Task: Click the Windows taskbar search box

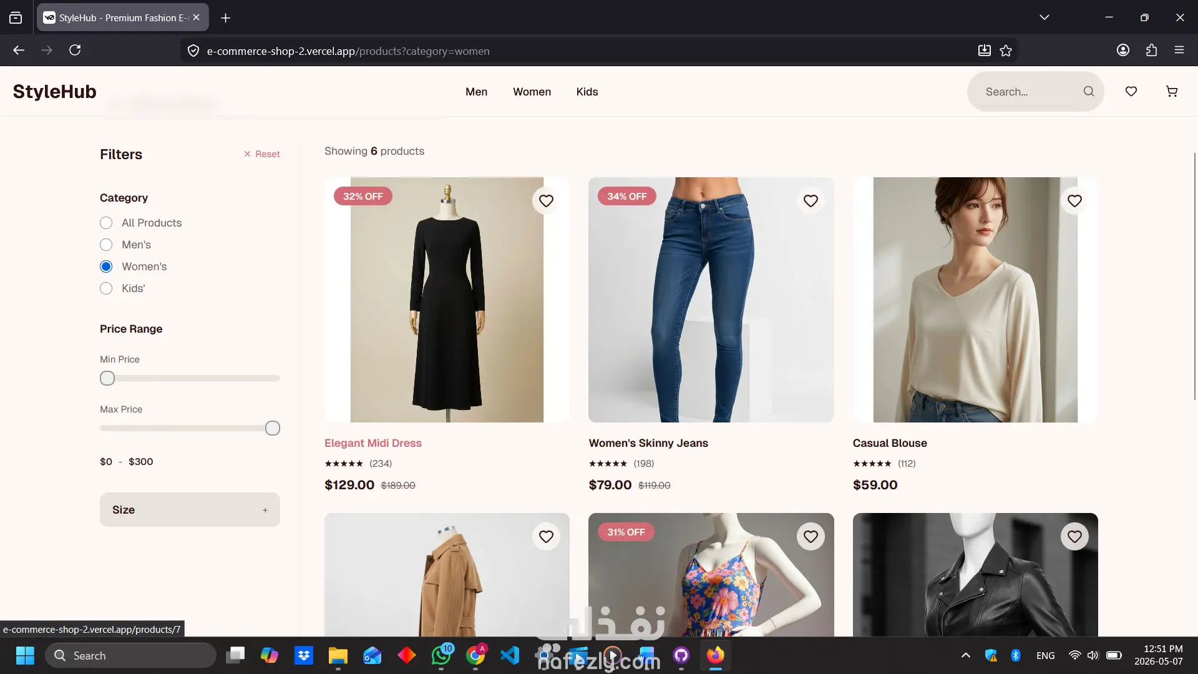Action: tap(130, 656)
